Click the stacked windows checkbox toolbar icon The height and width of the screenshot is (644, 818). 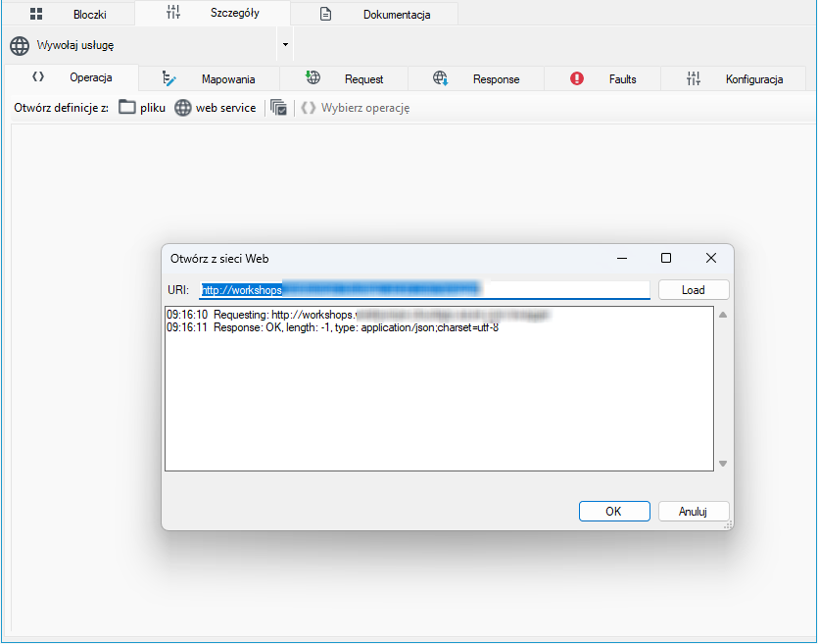(x=278, y=108)
